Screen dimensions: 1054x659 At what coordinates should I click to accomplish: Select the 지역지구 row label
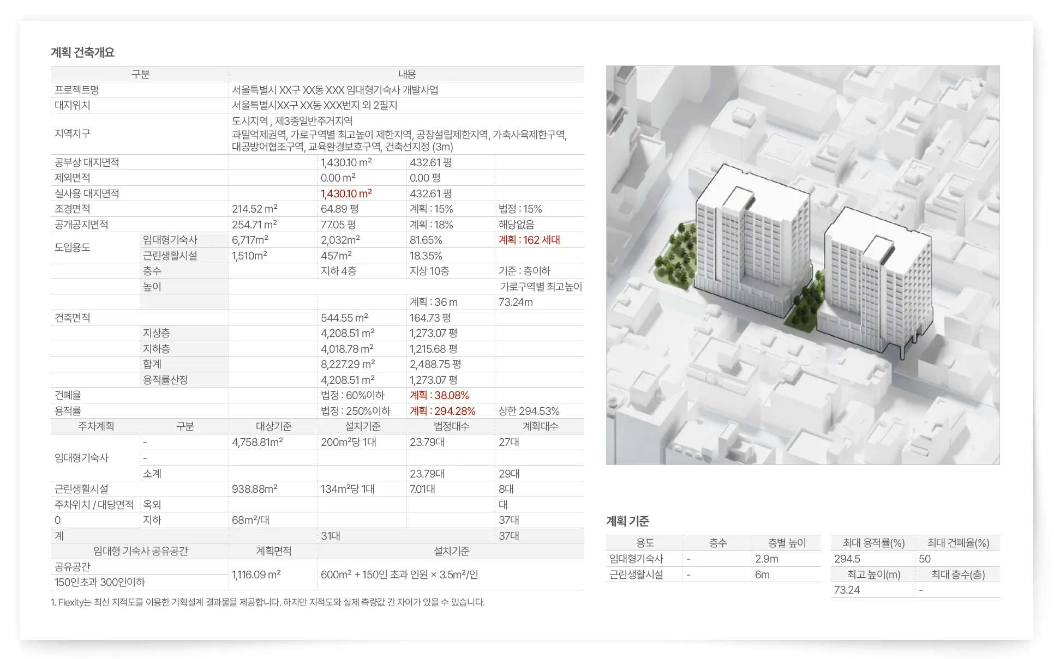[73, 134]
